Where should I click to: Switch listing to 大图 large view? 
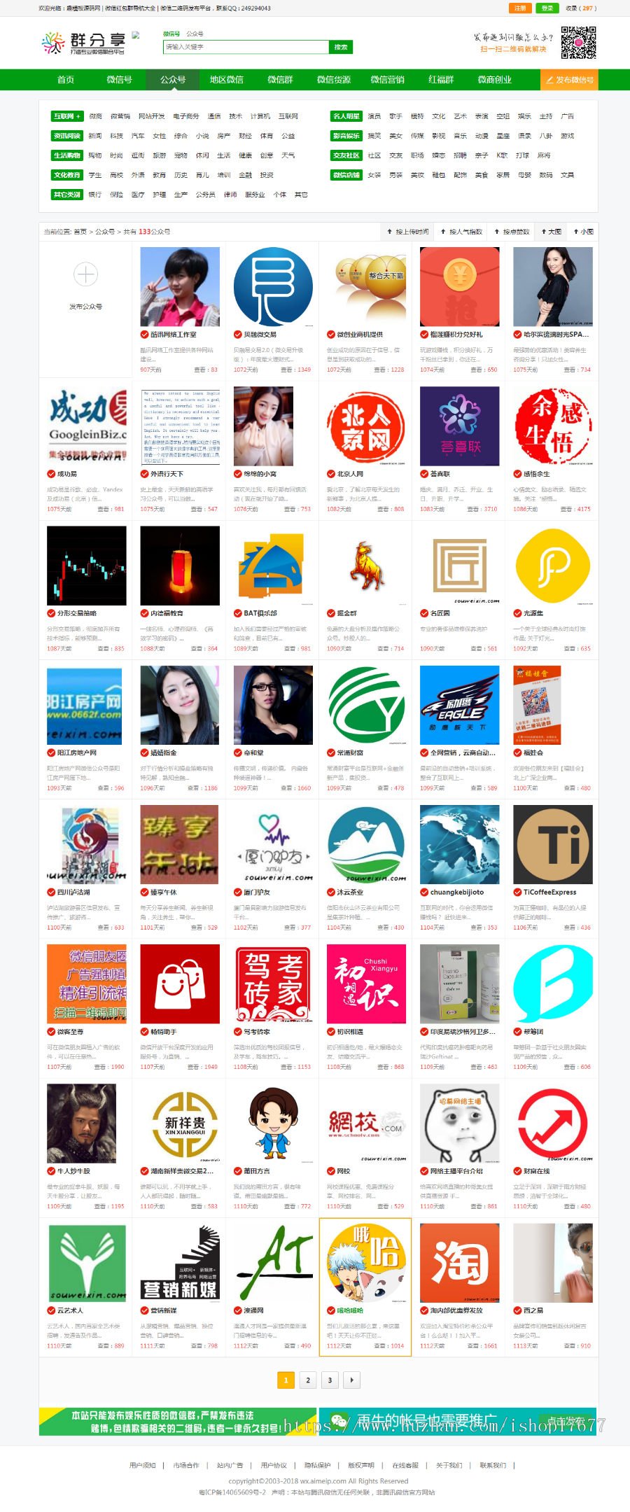click(552, 232)
